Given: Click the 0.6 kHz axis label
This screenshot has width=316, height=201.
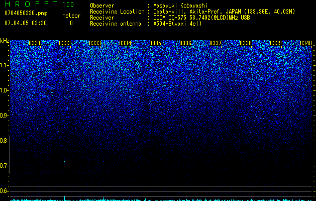Looking at the screenshot, I should click(x=4, y=191).
